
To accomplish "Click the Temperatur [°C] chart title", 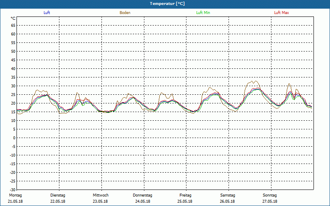I will point(167,4).
